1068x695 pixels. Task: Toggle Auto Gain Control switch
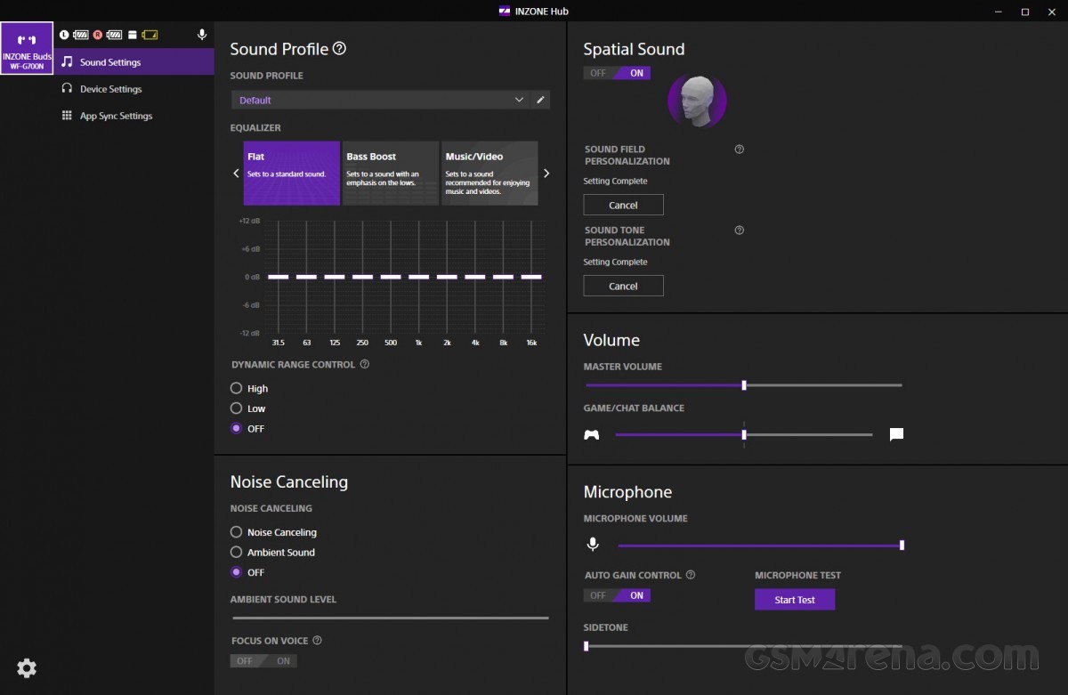617,595
